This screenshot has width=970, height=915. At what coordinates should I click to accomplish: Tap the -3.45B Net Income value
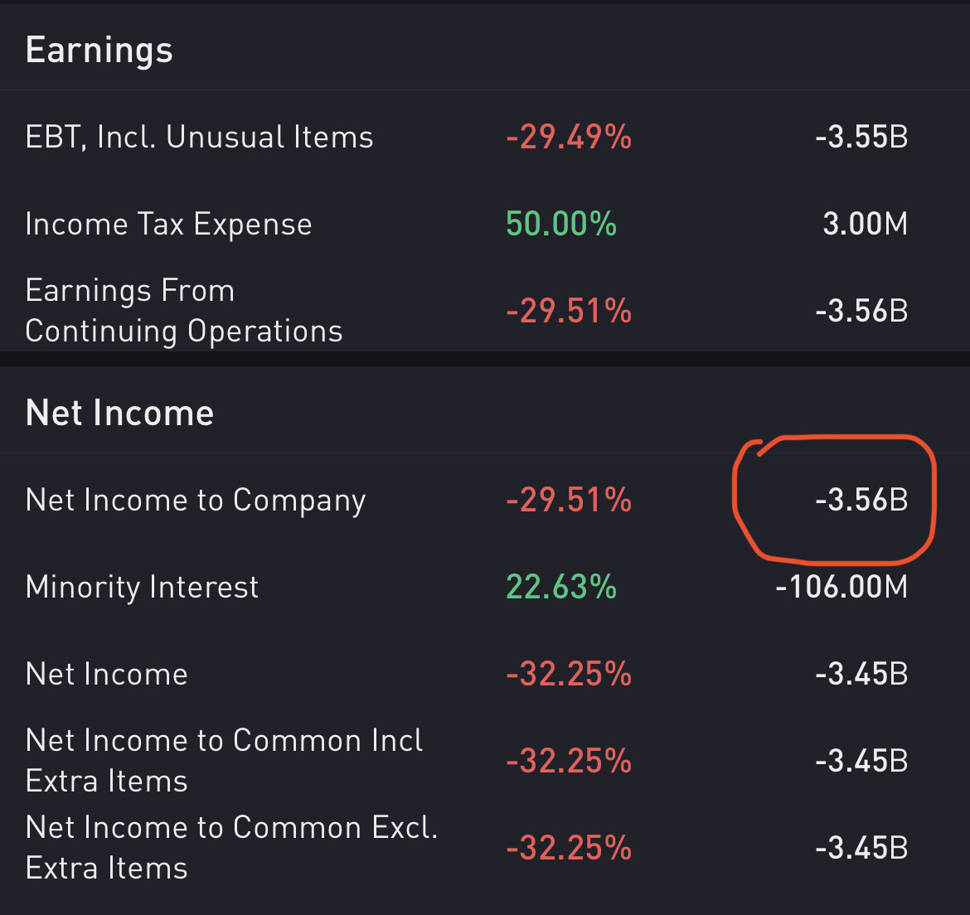tap(861, 674)
